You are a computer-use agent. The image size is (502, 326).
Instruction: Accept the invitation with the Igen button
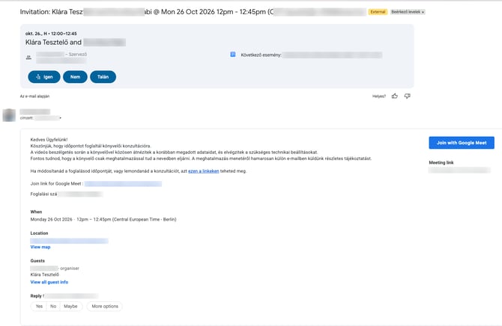[x=44, y=77]
